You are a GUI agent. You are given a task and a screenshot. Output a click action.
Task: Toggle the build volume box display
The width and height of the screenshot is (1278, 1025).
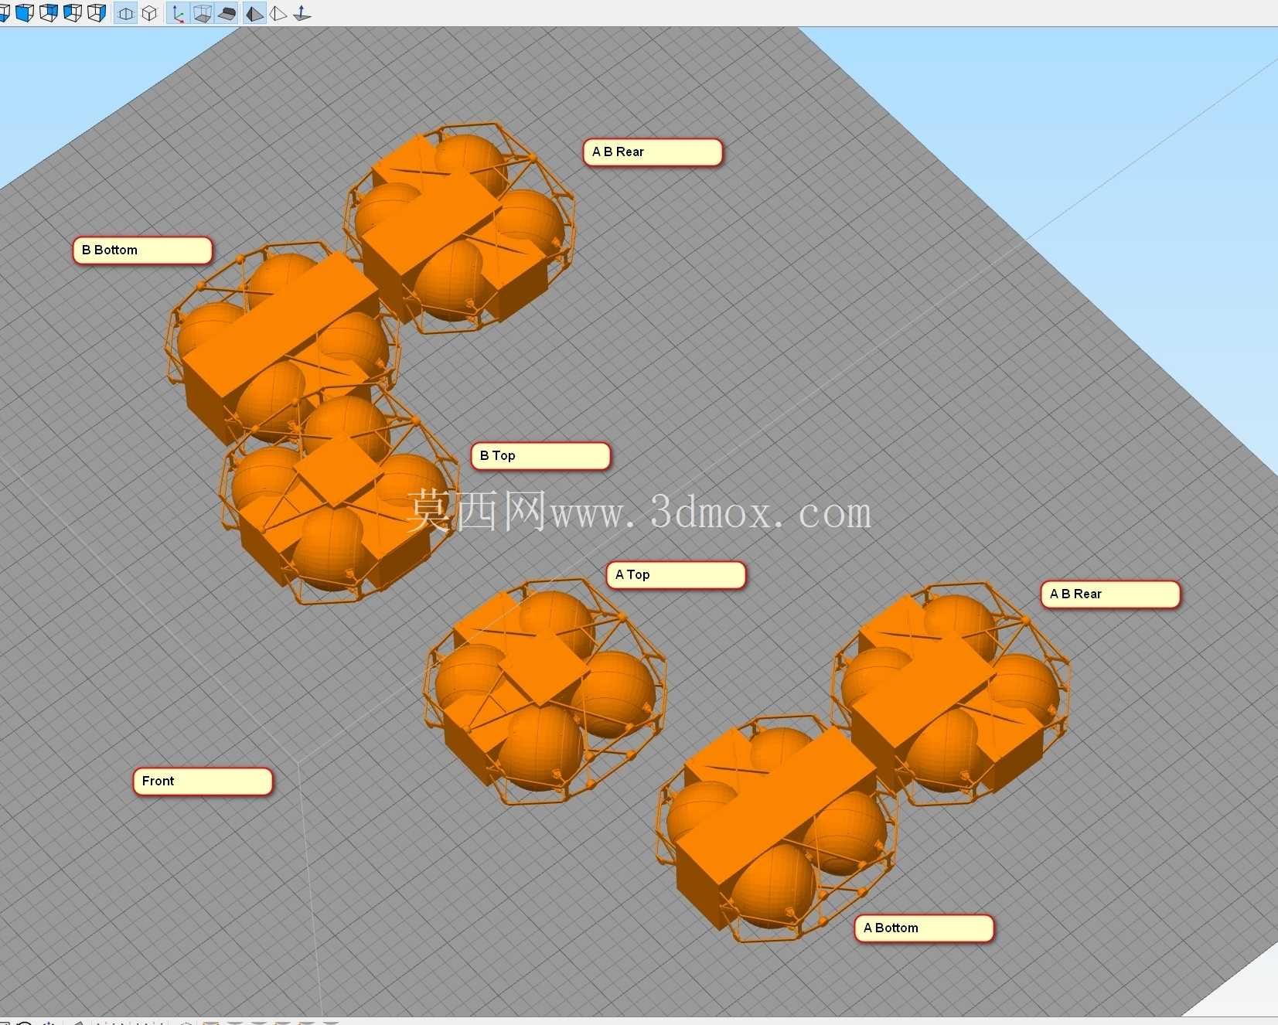coord(202,13)
